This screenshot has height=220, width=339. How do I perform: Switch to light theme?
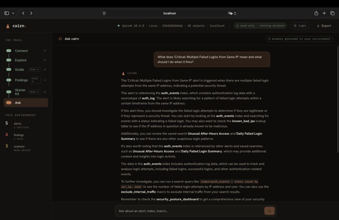pos(300,26)
